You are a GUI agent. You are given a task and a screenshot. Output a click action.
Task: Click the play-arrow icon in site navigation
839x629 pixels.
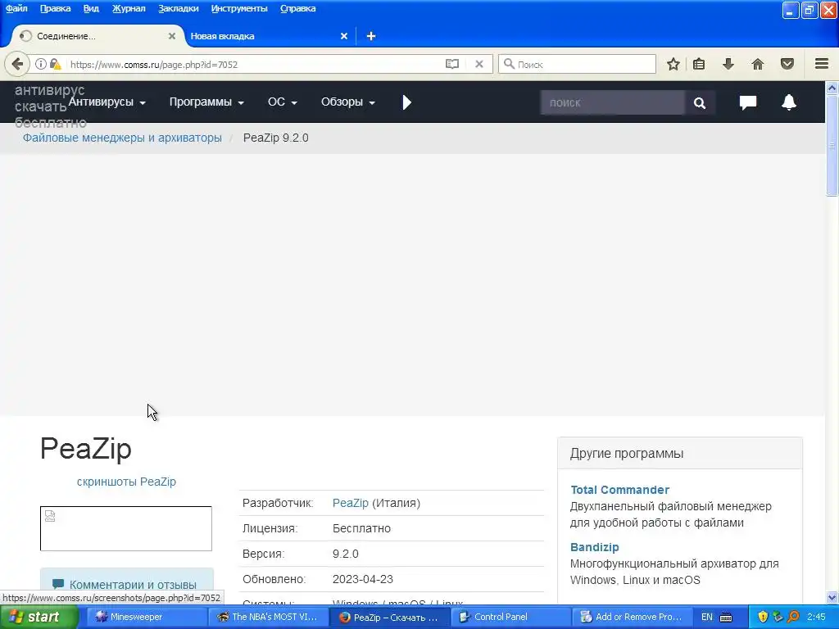(406, 102)
